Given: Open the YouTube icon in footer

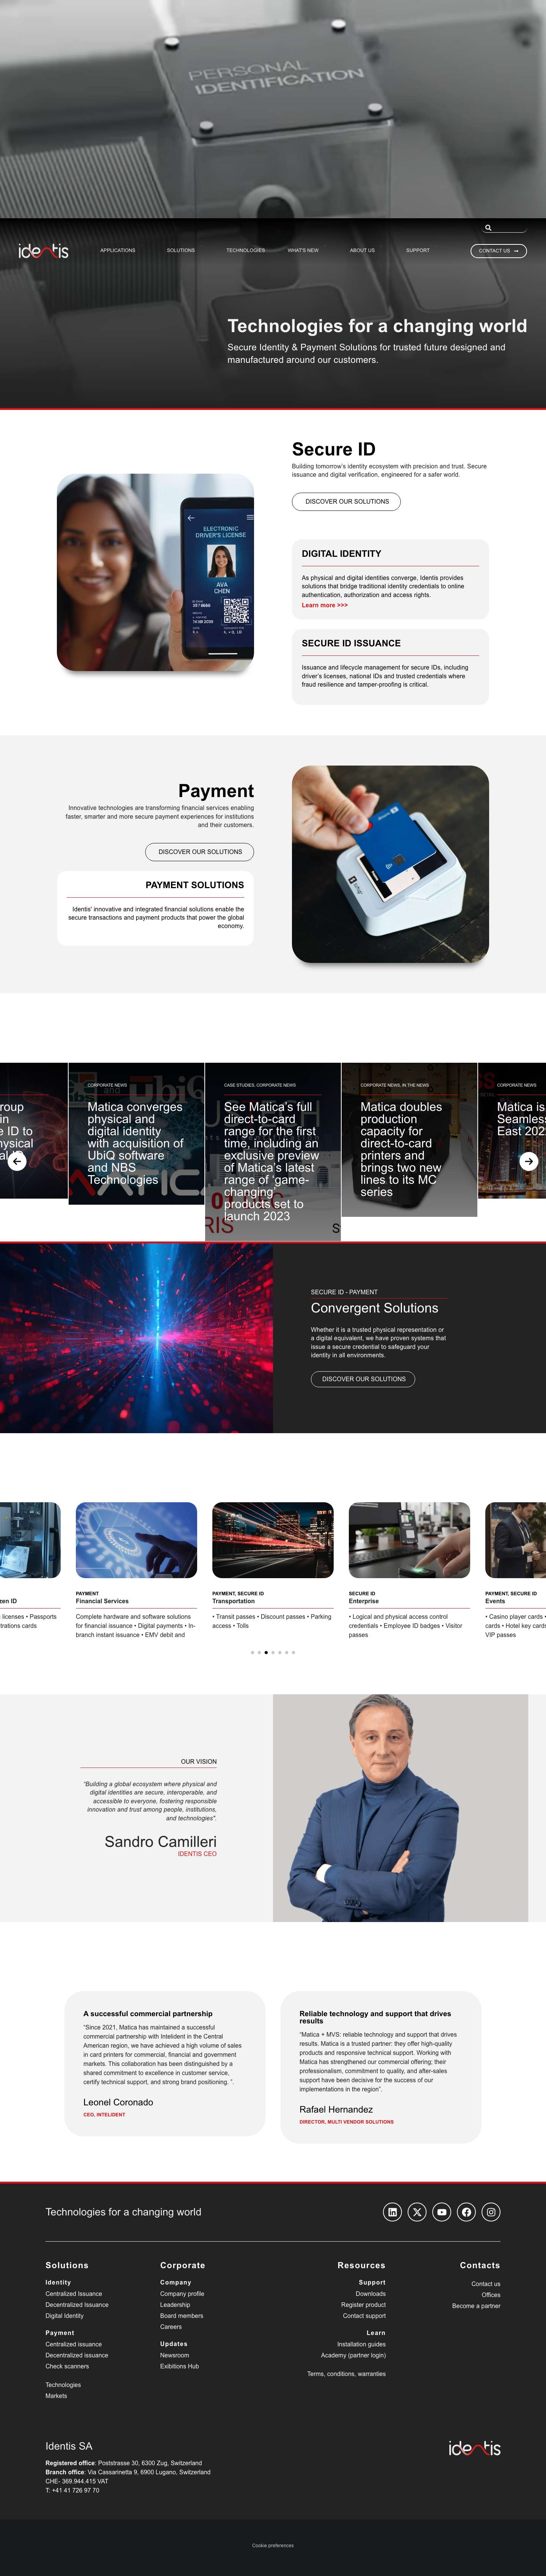Looking at the screenshot, I should (441, 2212).
